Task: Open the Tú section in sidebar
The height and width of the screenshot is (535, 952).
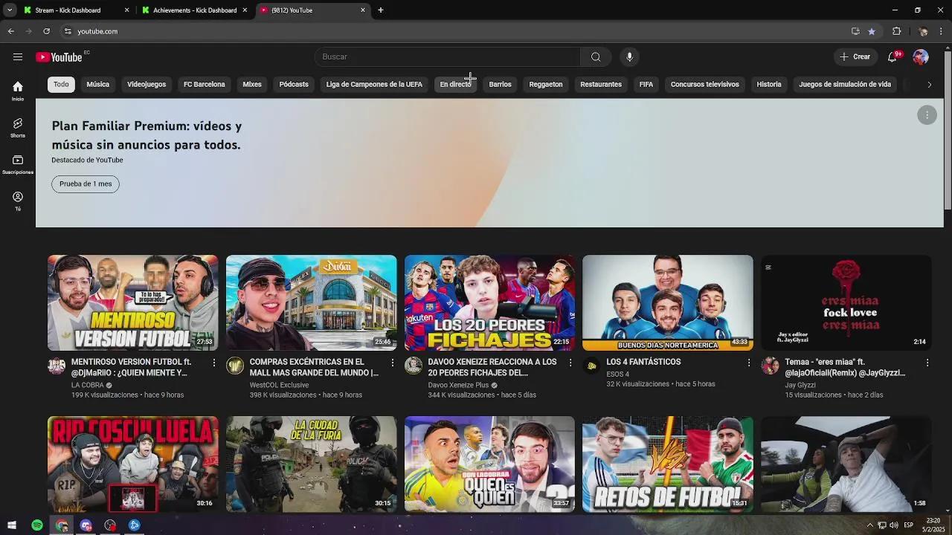Action: coord(18,201)
